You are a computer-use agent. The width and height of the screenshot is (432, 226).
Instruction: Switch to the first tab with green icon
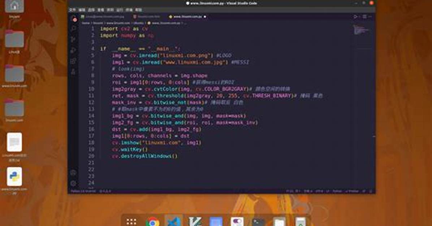point(103,17)
